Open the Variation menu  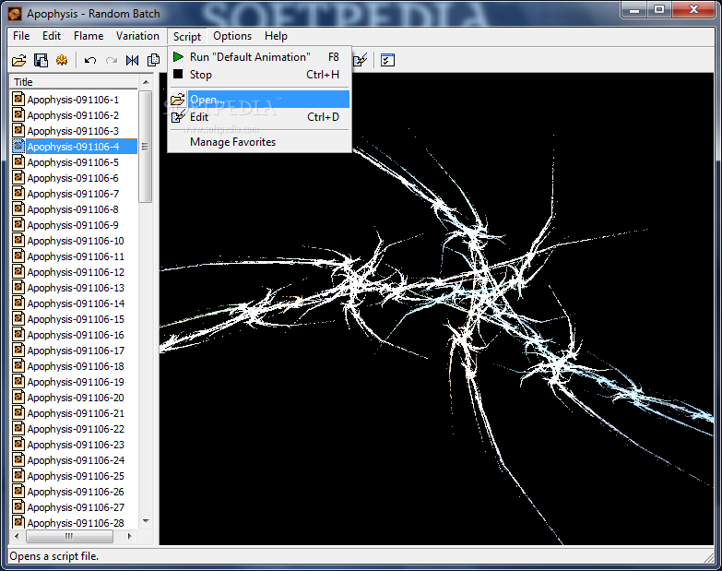[137, 36]
